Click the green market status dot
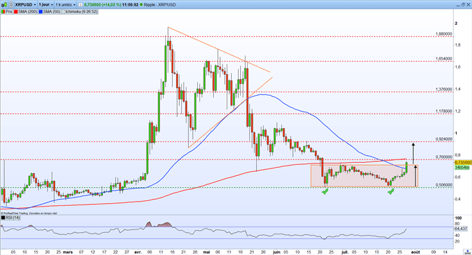Screen dimensions: 472x255 [141, 5]
